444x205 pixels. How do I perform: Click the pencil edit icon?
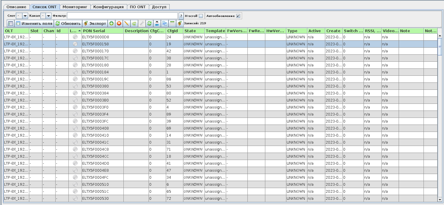[x=127, y=23]
